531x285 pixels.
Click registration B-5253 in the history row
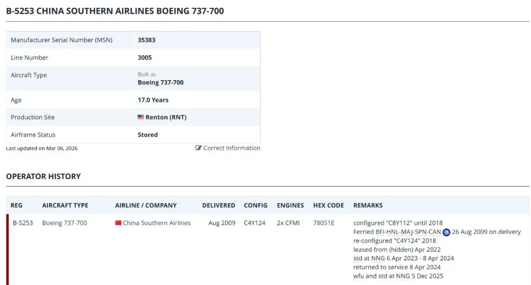[23, 222]
